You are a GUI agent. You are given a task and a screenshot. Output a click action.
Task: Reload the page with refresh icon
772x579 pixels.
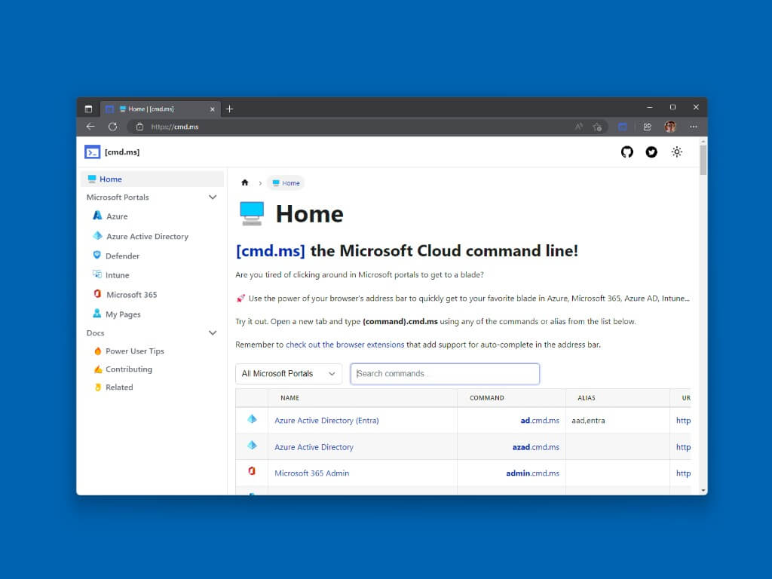[x=113, y=127]
